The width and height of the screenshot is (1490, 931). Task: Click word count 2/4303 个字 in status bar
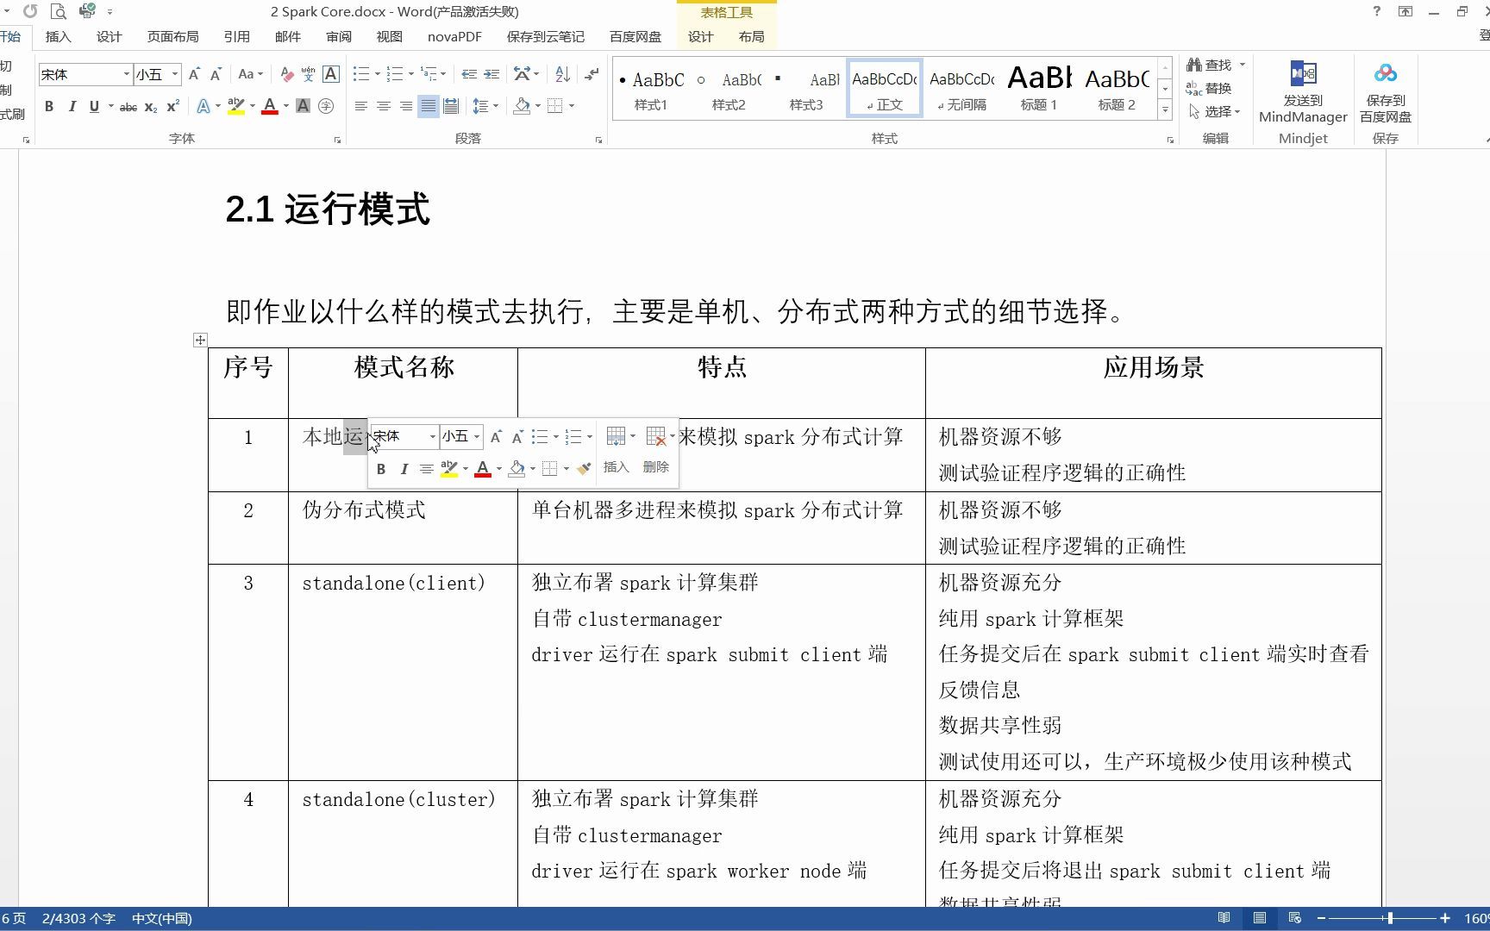(x=78, y=918)
